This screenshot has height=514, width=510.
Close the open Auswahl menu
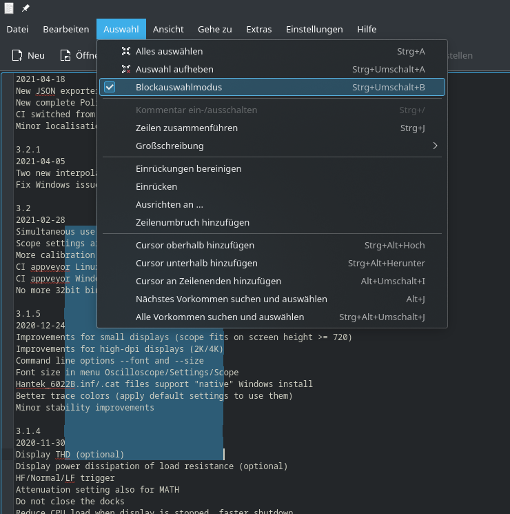(121, 29)
